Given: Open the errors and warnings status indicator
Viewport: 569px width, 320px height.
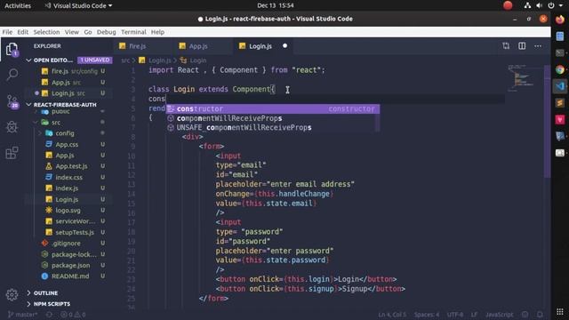Looking at the screenshot, I should point(73,315).
